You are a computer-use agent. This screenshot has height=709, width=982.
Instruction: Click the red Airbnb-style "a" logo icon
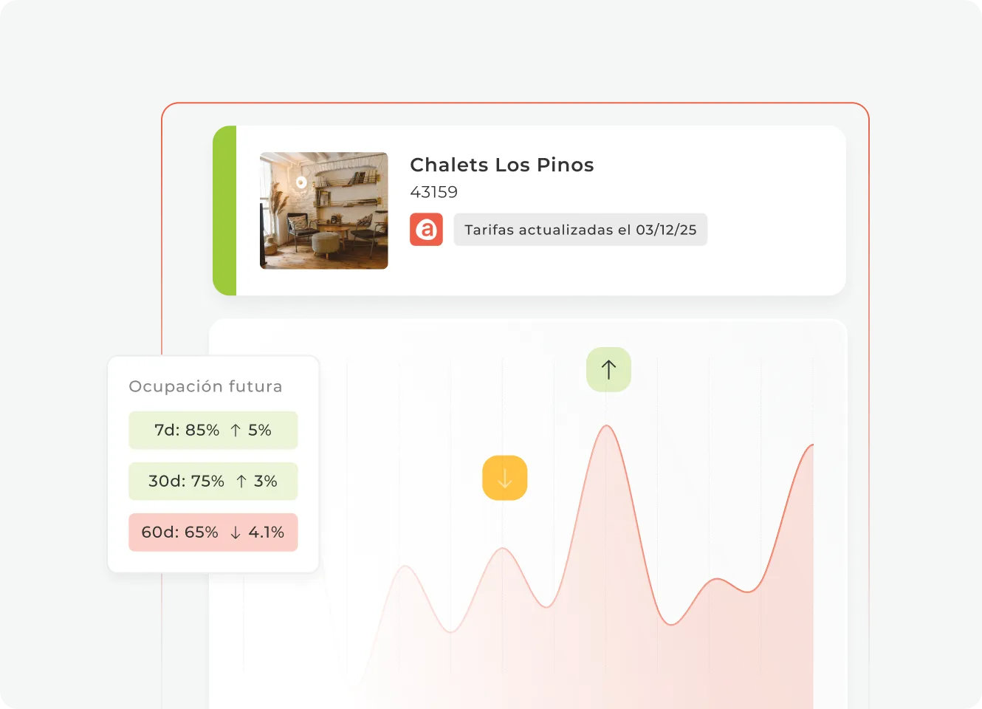coord(426,230)
